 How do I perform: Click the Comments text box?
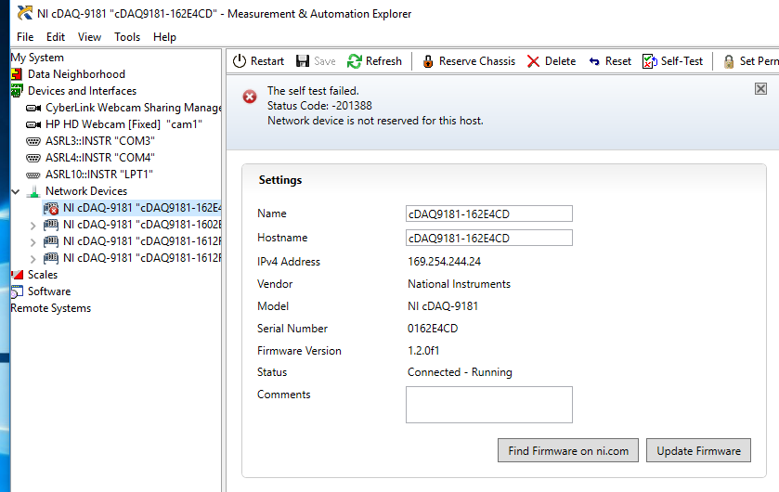(x=489, y=405)
